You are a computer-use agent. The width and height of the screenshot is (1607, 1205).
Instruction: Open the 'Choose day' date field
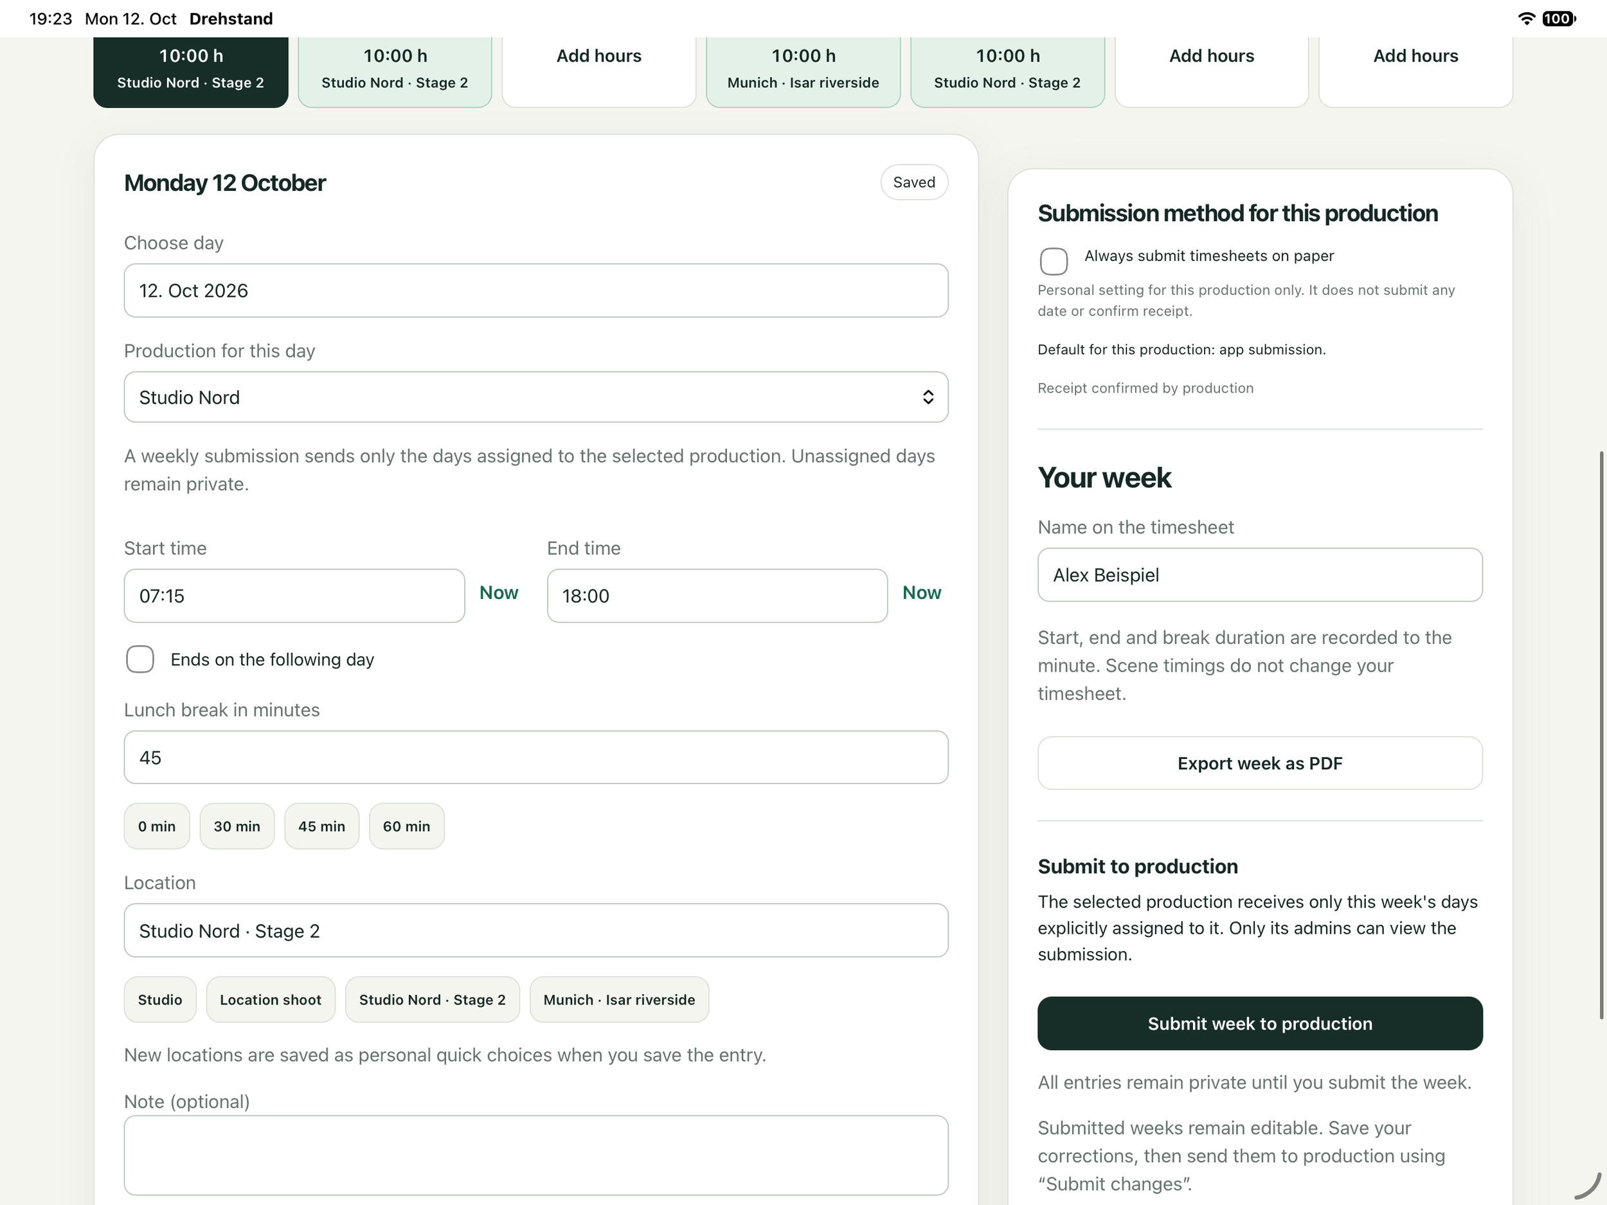tap(535, 290)
